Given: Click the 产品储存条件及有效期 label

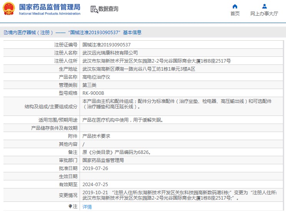Looking at the screenshot, I should (54, 128).
